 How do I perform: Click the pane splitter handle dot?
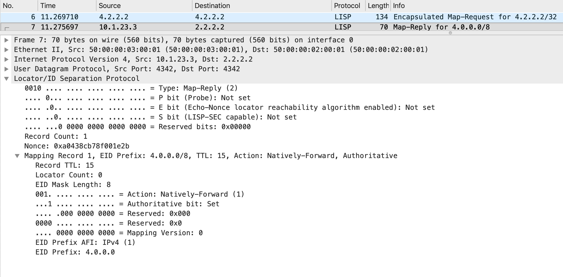coord(450,33)
